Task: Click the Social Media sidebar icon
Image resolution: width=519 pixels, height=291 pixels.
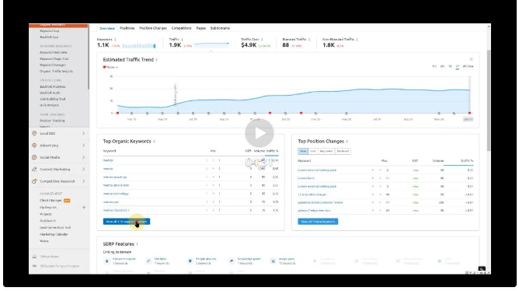Action: click(x=34, y=157)
